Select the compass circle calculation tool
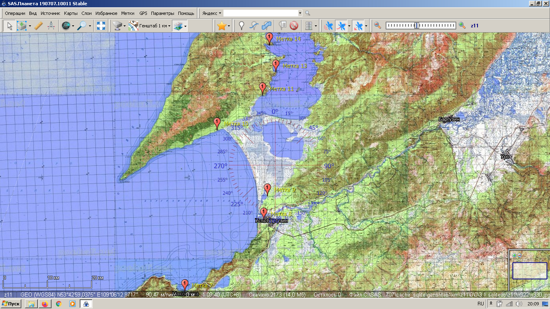The image size is (550, 309). pyautogui.click(x=51, y=26)
